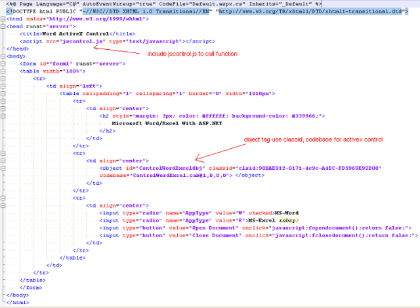Collapse the html element outlining marker

click(3, 19)
